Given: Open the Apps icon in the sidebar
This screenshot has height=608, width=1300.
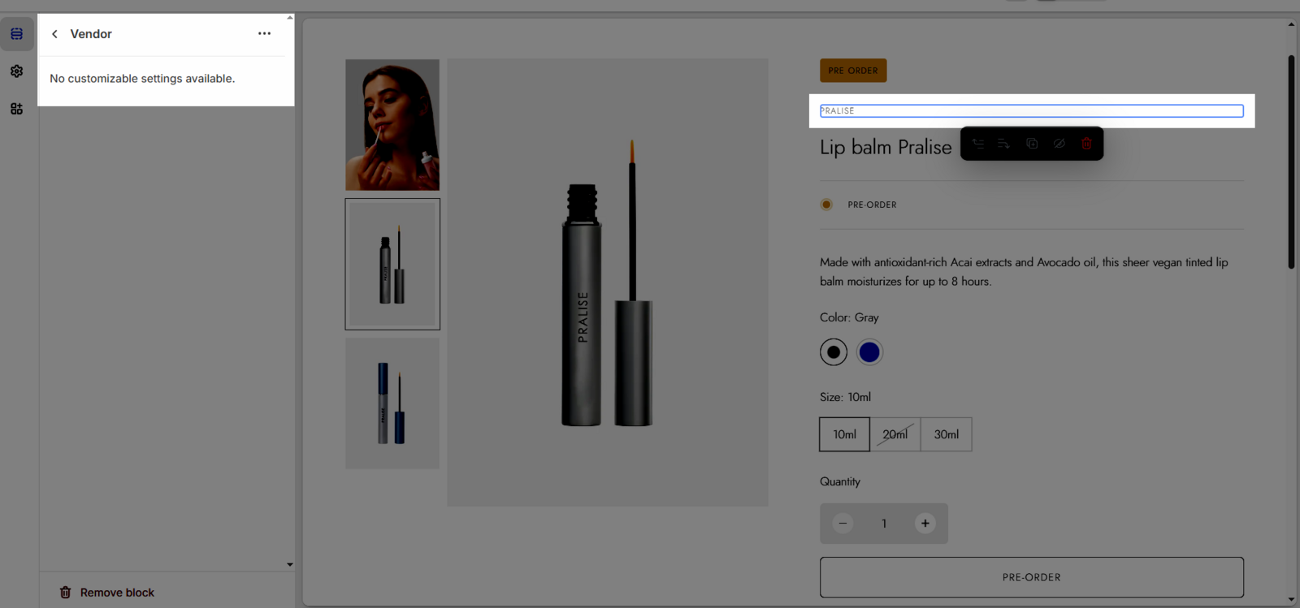Looking at the screenshot, I should pyautogui.click(x=16, y=109).
